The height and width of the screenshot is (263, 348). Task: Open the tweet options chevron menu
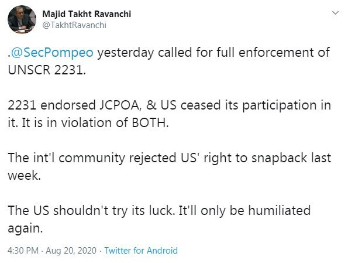(335, 13)
